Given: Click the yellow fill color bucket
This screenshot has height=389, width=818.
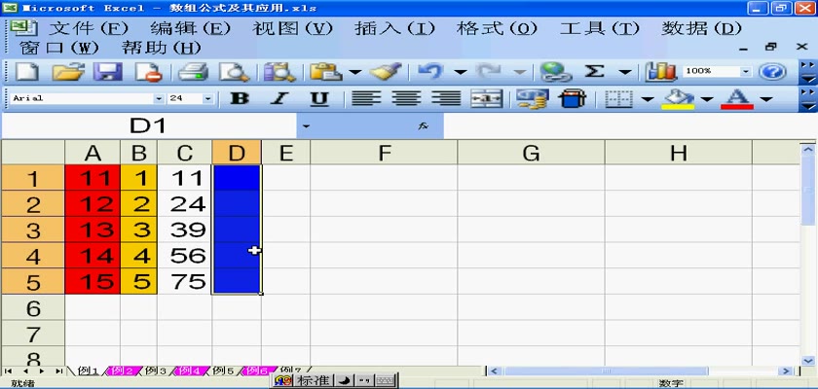Looking at the screenshot, I should pyautogui.click(x=679, y=98).
